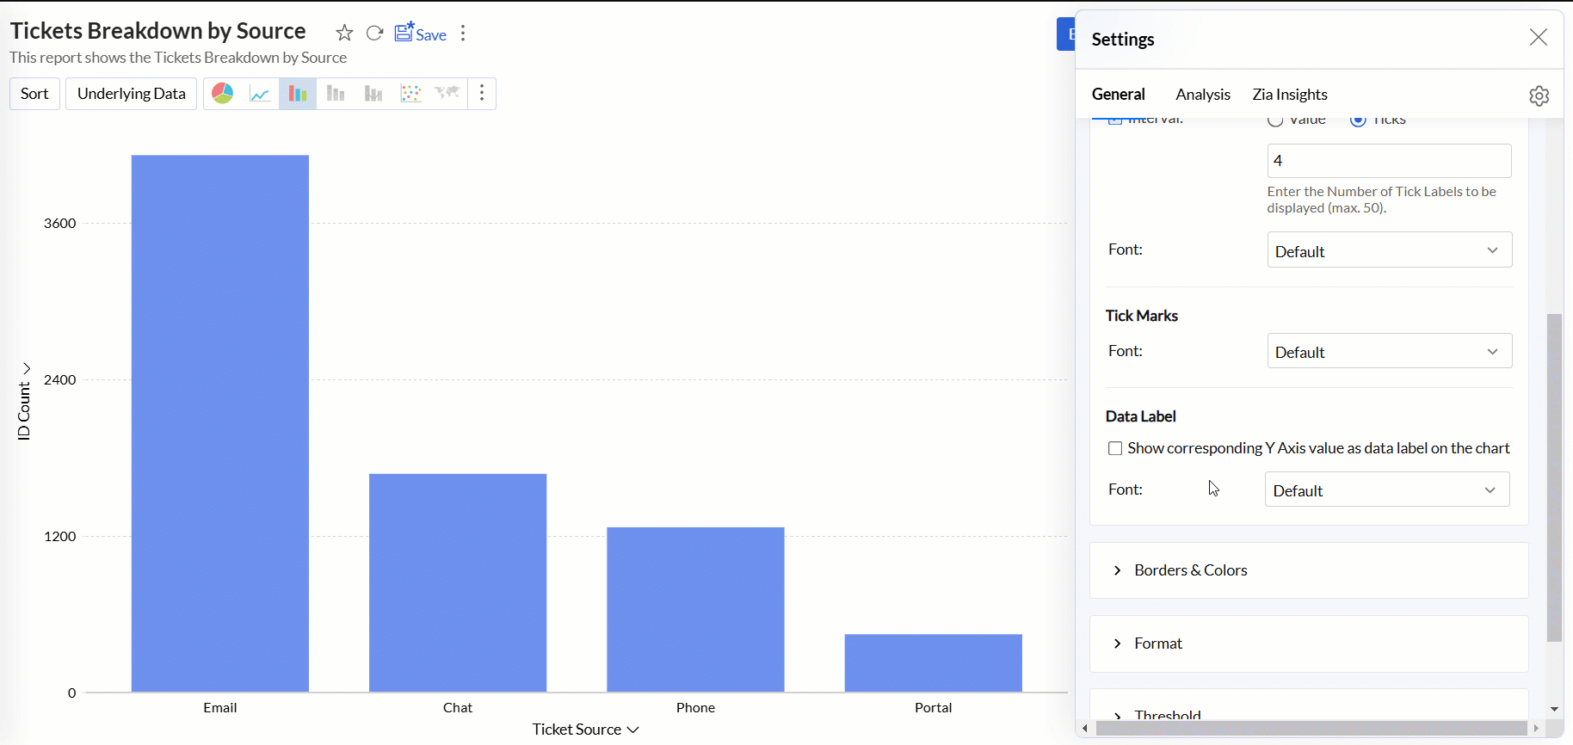Open Tick Marks font dropdown
This screenshot has width=1573, height=745.
click(x=1389, y=351)
